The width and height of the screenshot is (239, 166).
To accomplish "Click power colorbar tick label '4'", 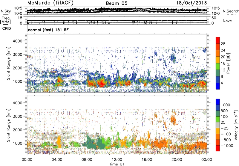I will coord(222,83).
